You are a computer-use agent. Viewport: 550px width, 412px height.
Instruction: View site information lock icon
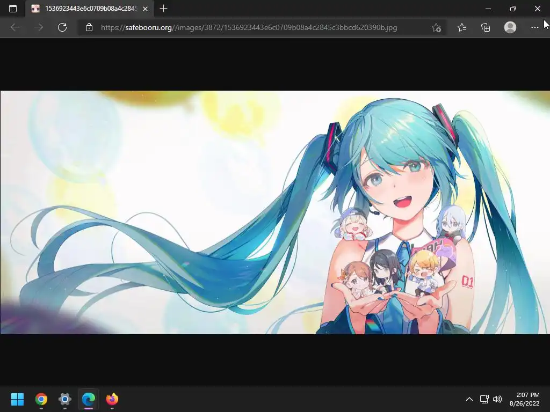(89, 27)
